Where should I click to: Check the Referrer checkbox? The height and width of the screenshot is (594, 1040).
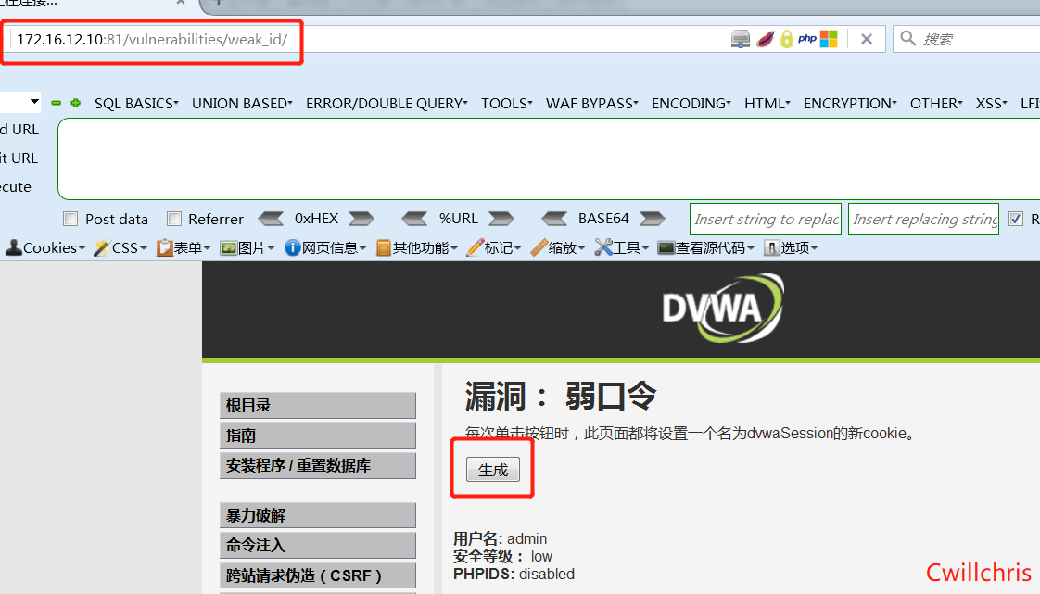(x=174, y=219)
